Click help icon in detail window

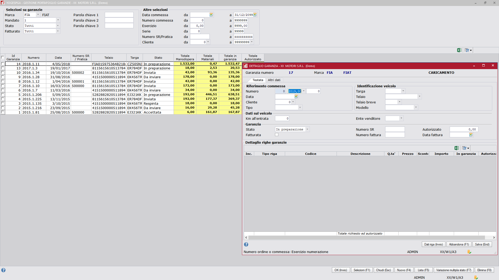[246, 244]
